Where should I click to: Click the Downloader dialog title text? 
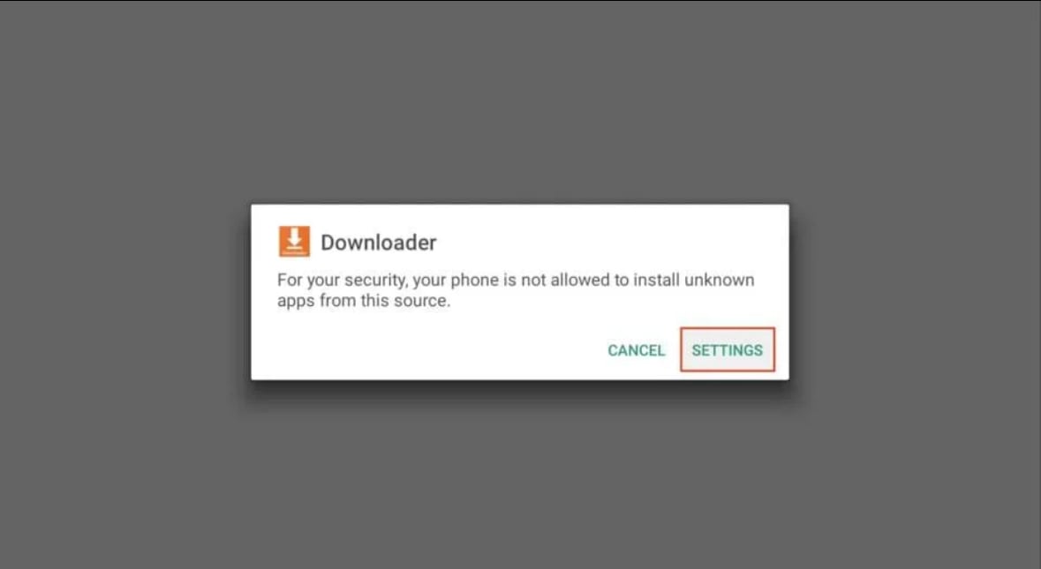tap(379, 243)
